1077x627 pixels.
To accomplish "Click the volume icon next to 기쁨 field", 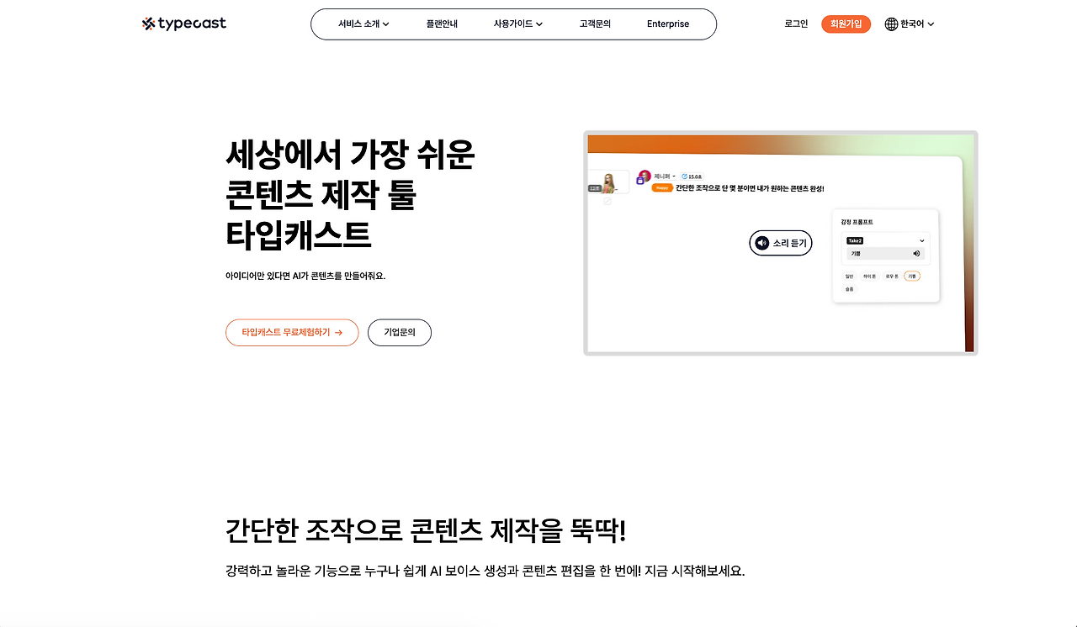I will (x=916, y=254).
